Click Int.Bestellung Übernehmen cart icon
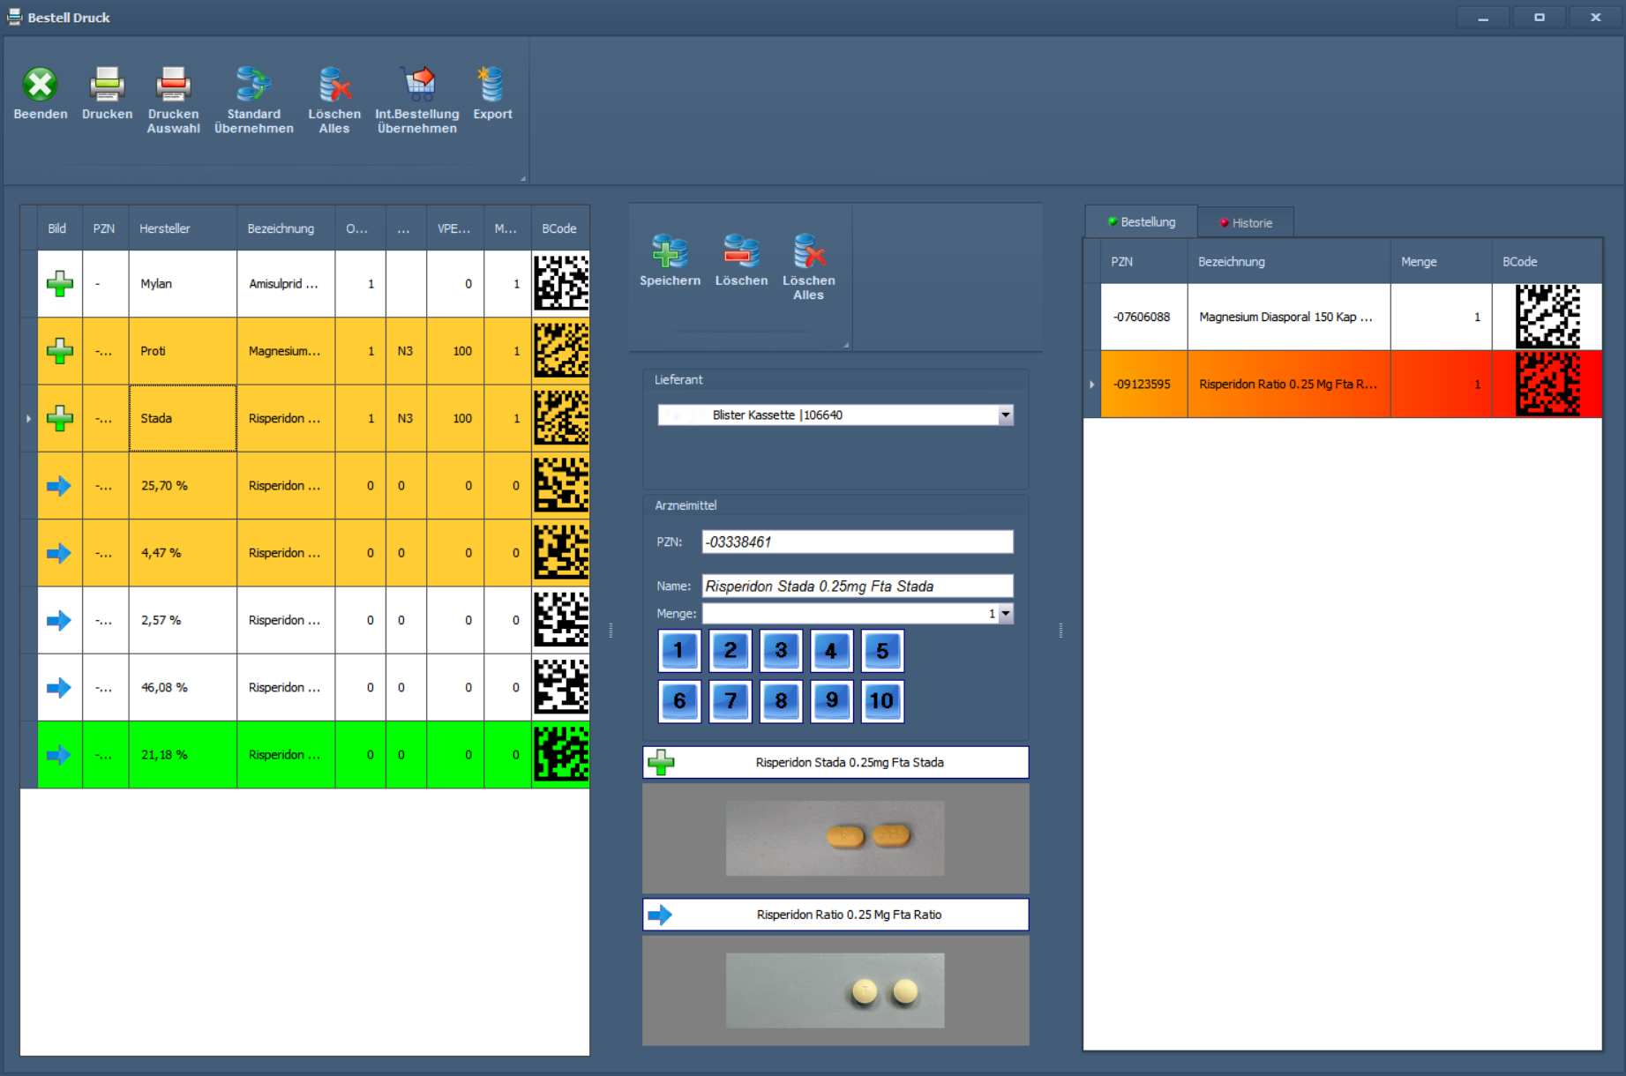The image size is (1626, 1076). pyautogui.click(x=417, y=86)
